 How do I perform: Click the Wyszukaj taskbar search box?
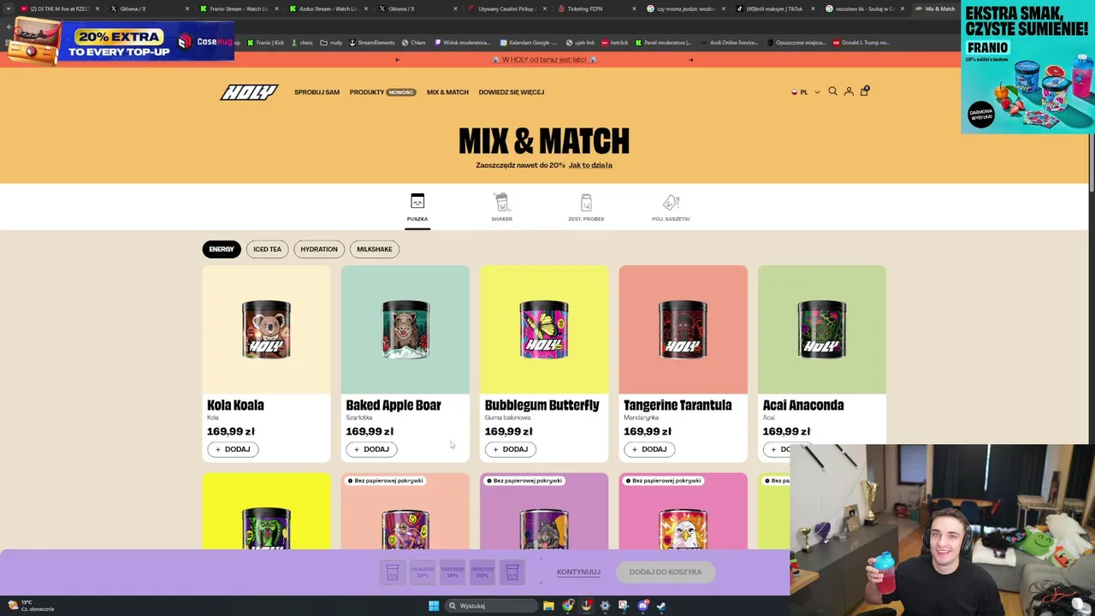(x=491, y=606)
